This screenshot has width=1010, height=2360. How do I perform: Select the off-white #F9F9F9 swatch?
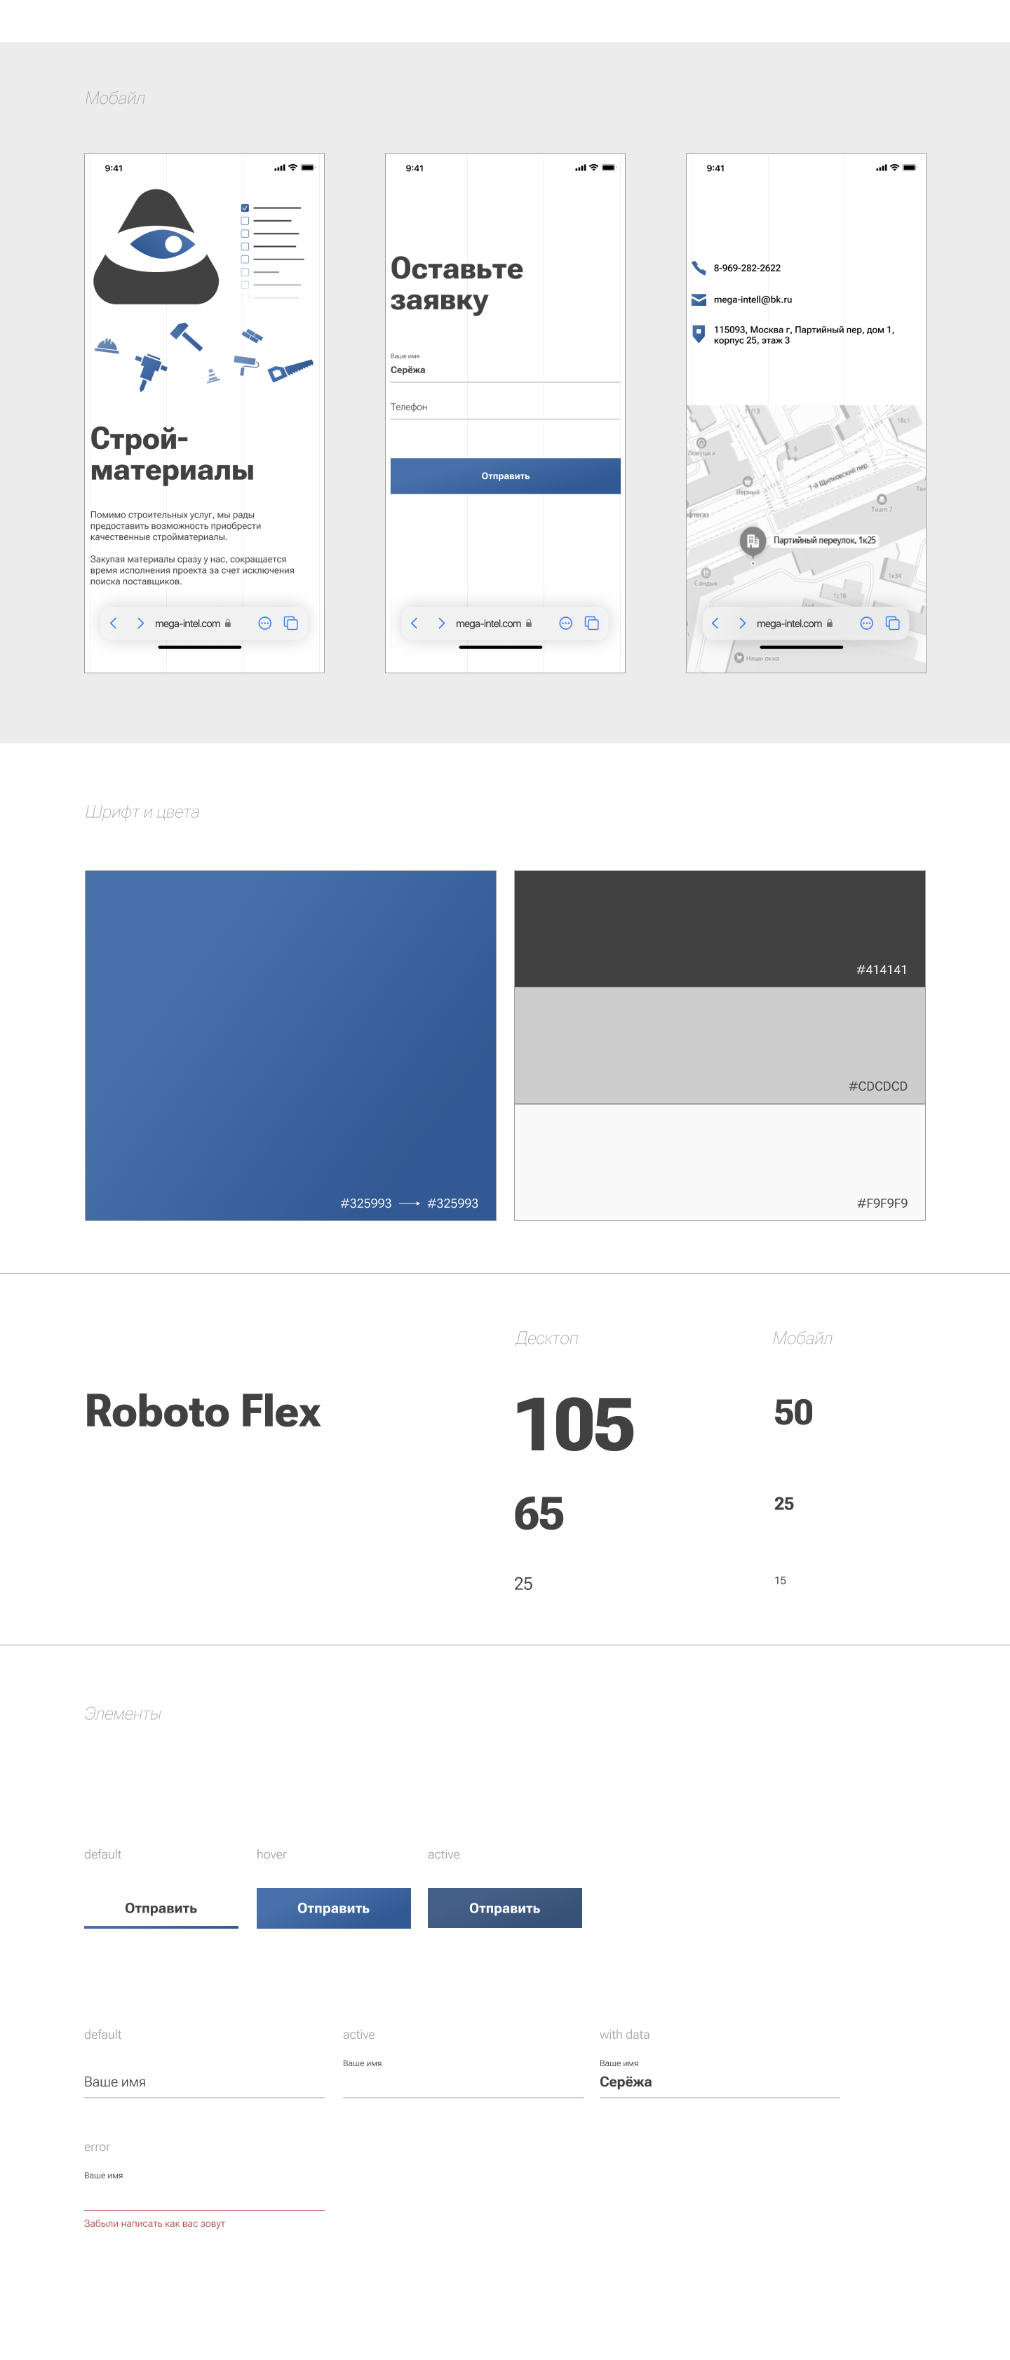pos(720,1161)
